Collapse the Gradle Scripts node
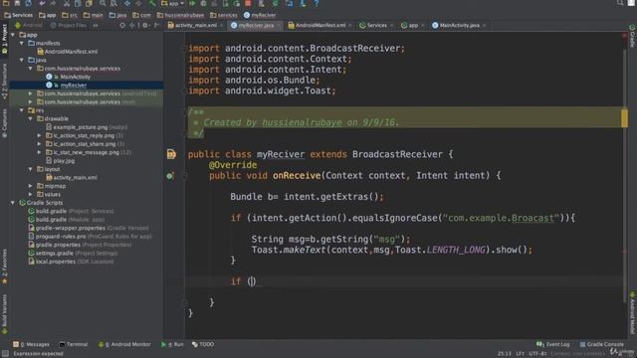This screenshot has height=358, width=637. (x=13, y=203)
